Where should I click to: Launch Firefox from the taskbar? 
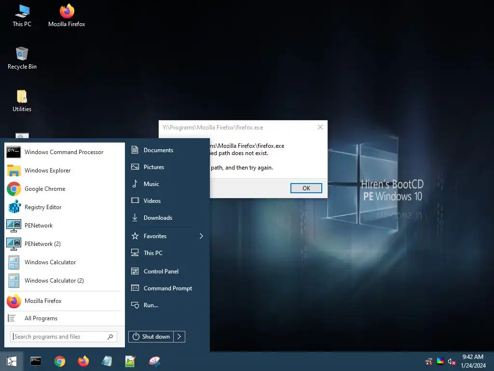[x=83, y=361]
